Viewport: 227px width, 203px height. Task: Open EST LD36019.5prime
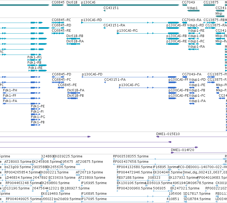click(x=159, y=183)
